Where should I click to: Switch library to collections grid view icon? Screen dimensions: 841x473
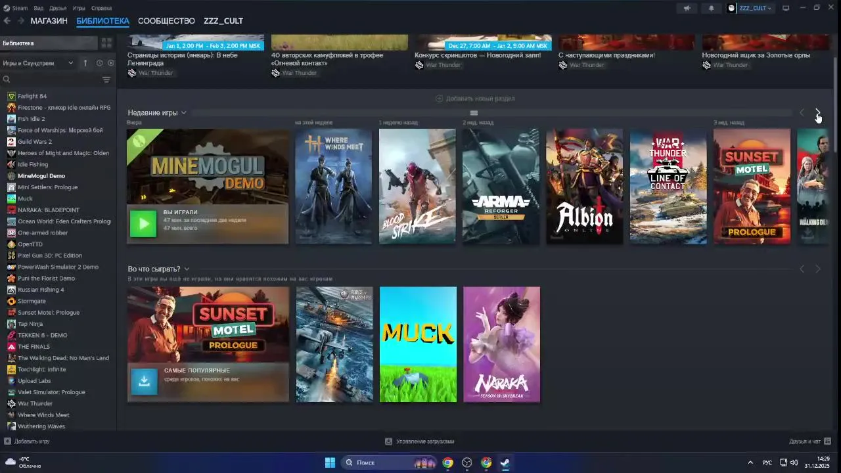(x=106, y=43)
